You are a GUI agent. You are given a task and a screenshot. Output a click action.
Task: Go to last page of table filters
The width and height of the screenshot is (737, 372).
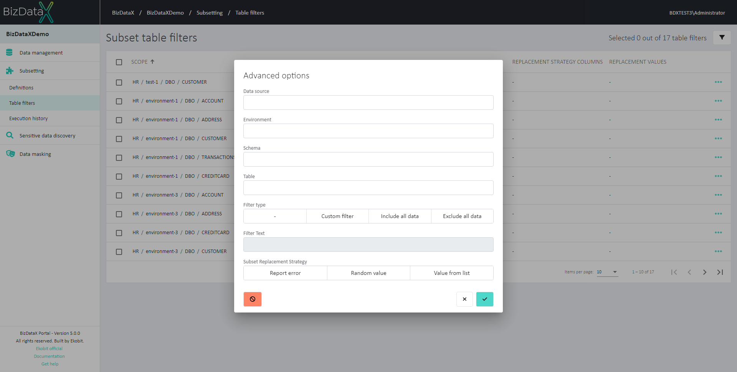pos(720,272)
